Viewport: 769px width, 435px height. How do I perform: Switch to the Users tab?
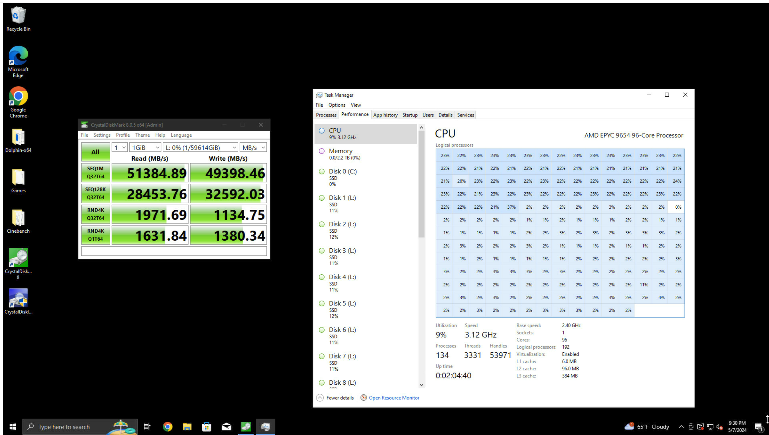coord(428,115)
